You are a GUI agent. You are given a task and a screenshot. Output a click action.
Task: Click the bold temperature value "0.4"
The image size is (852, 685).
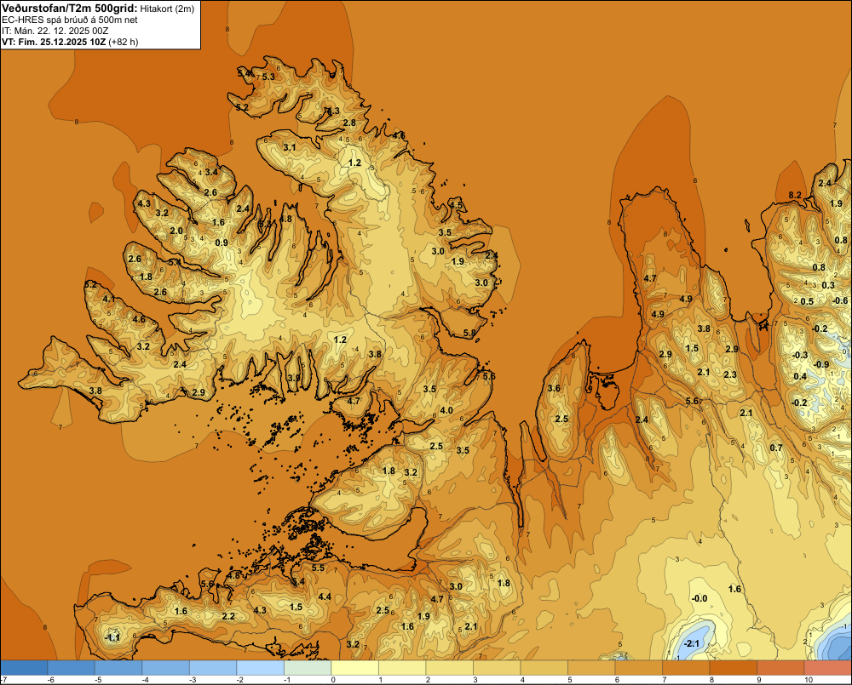[800, 376]
